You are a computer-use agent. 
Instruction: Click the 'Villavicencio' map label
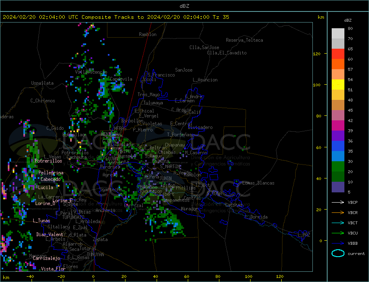pos(91,72)
